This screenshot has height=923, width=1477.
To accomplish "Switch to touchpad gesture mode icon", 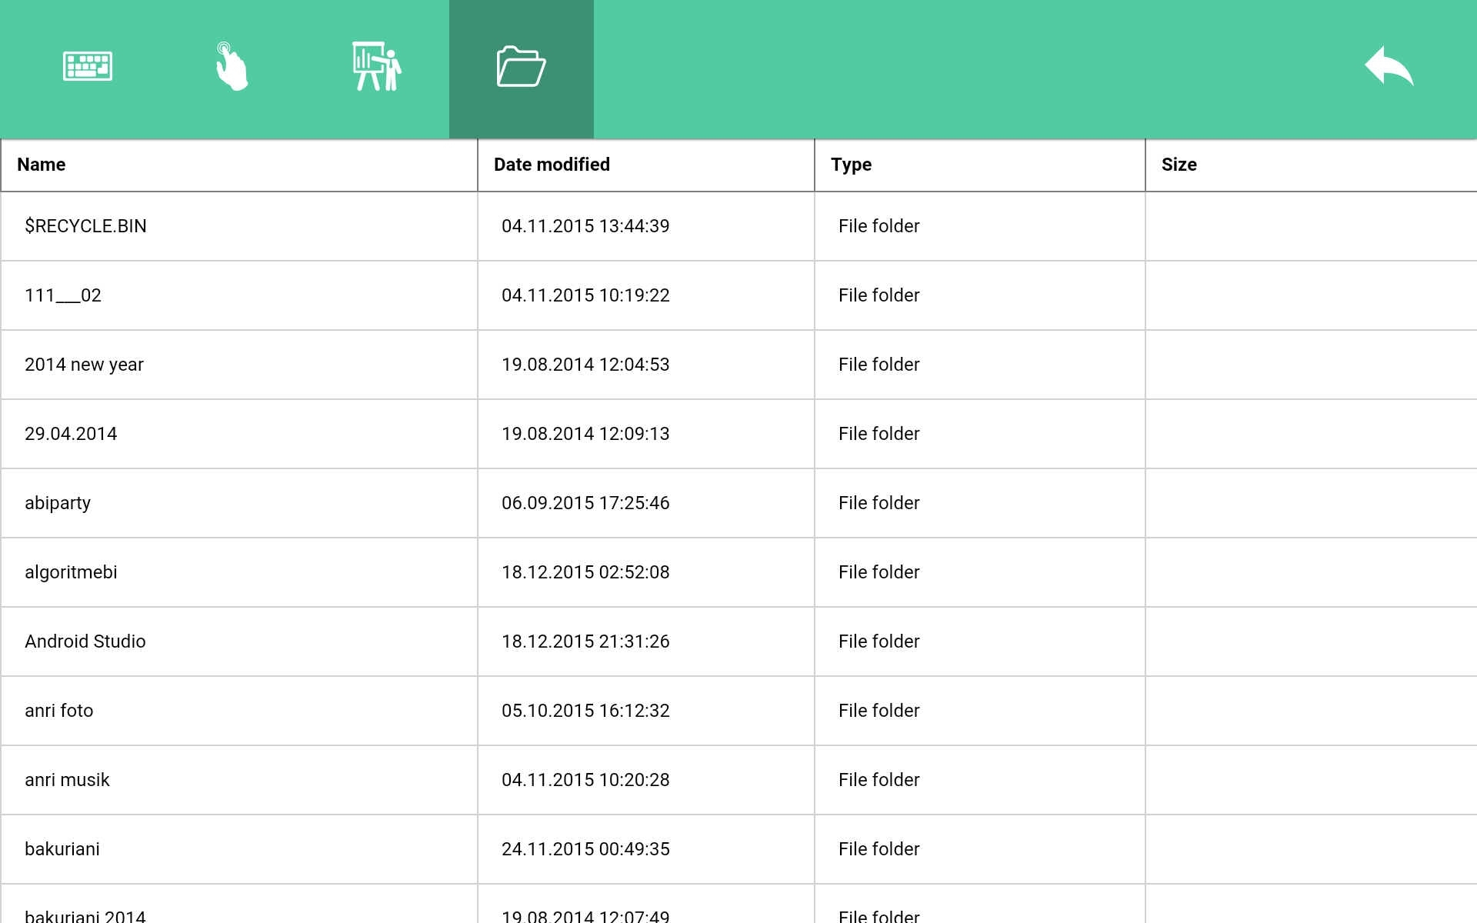I will 231,67.
